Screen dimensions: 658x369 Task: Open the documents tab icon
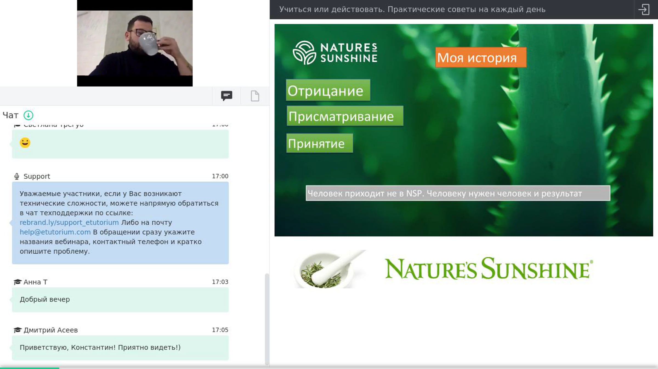[255, 96]
